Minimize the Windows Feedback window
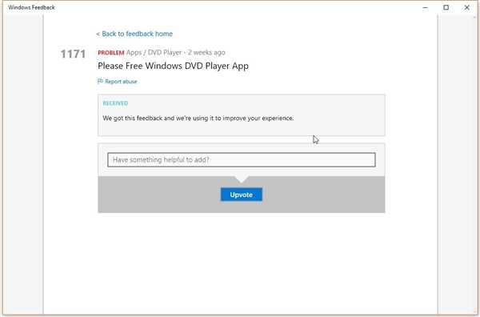This screenshot has height=317, width=480. (x=426, y=7)
